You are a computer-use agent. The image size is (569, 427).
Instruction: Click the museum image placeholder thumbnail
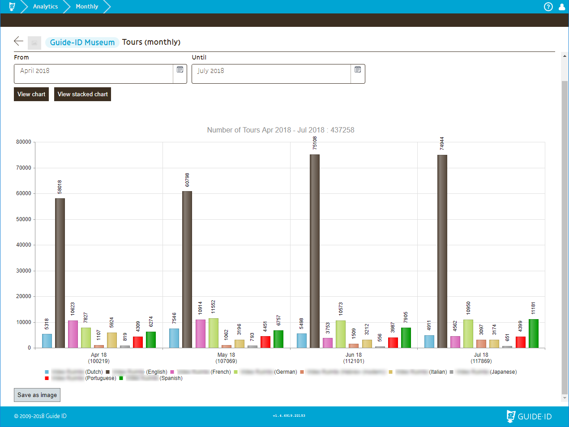coord(34,43)
